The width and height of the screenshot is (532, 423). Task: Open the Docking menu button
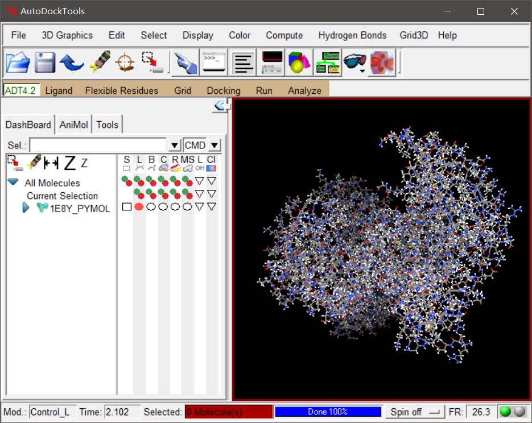pyautogui.click(x=224, y=90)
